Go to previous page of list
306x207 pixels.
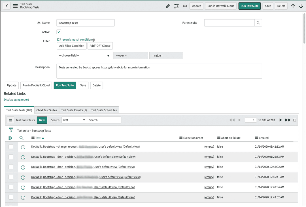point(239,120)
